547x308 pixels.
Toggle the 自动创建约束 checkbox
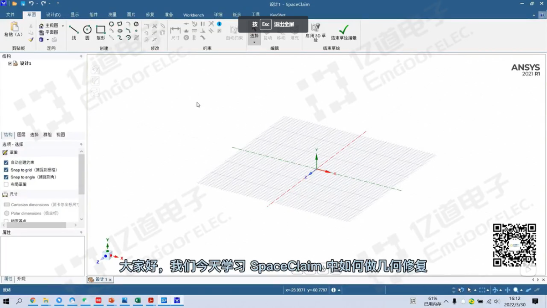pyautogui.click(x=6, y=162)
